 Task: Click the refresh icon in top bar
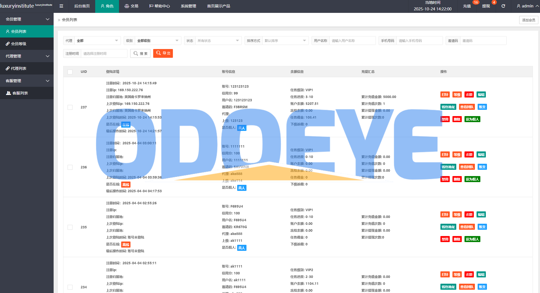503,6
